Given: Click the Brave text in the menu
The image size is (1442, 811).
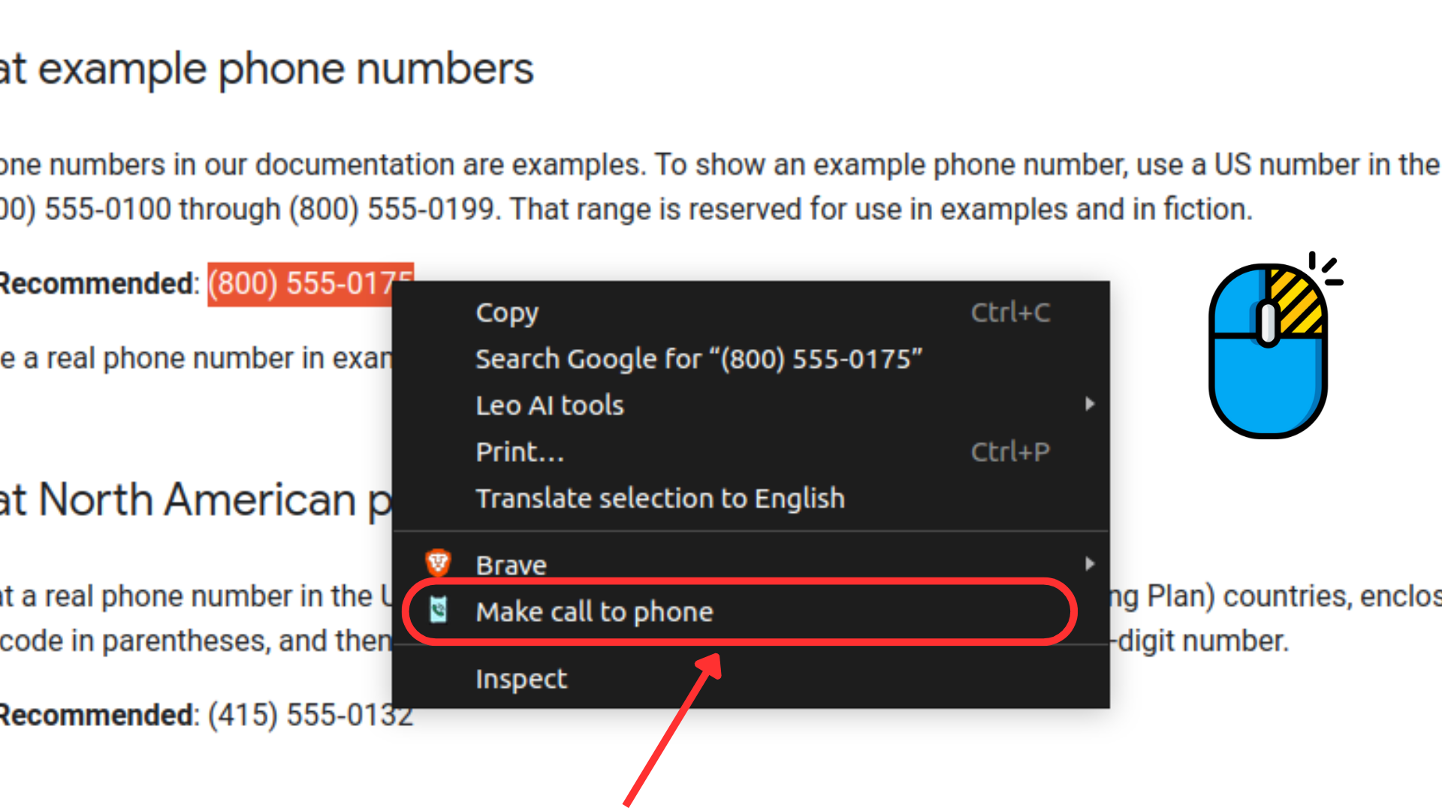Looking at the screenshot, I should point(511,565).
